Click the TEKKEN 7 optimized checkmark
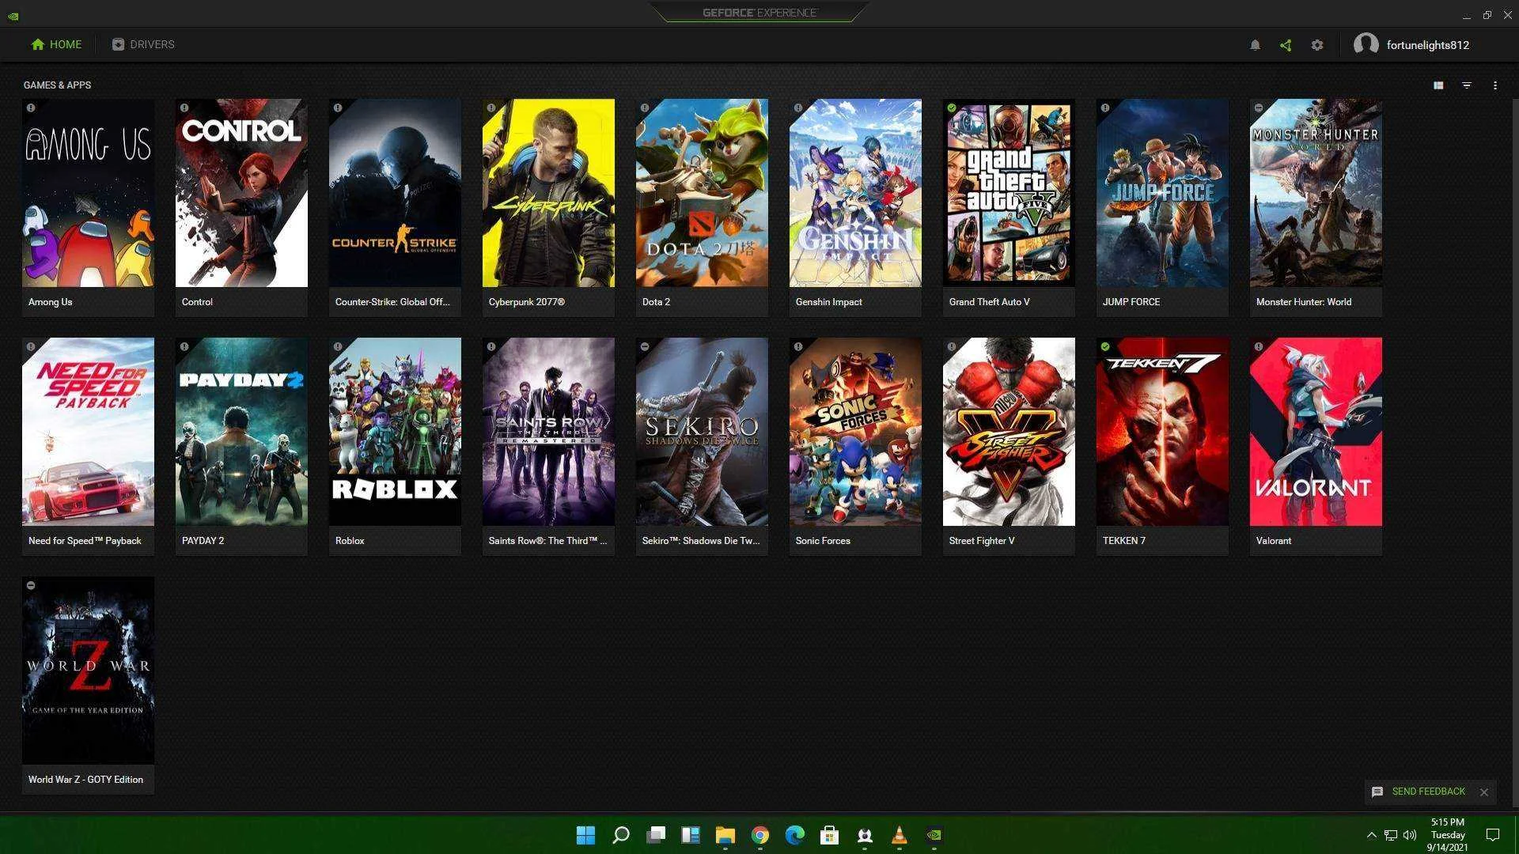 click(1105, 346)
